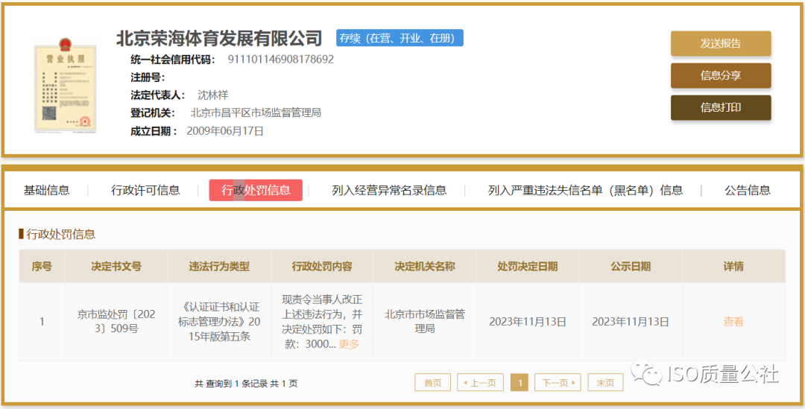This screenshot has height=409, width=805.
Task: Select the 行政处罚信息 tab
Action: coord(256,191)
